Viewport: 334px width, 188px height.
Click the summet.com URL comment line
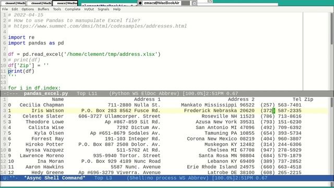[98, 26]
